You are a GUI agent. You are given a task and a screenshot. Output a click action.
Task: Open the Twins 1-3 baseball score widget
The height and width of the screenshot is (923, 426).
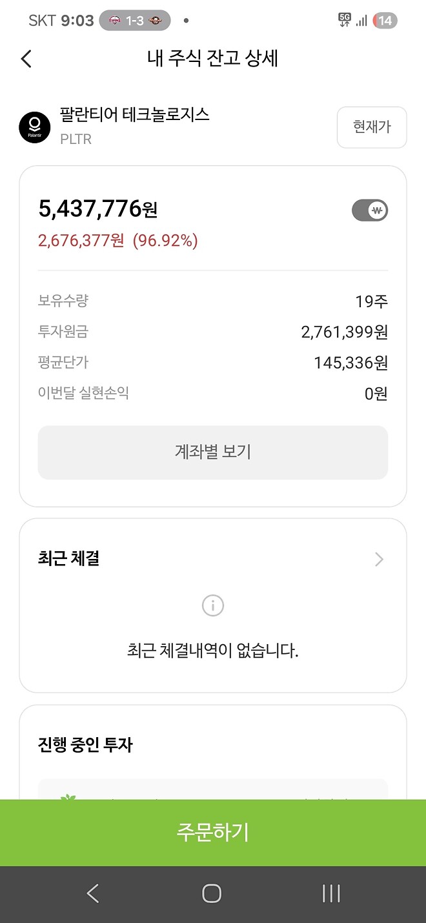click(x=134, y=20)
